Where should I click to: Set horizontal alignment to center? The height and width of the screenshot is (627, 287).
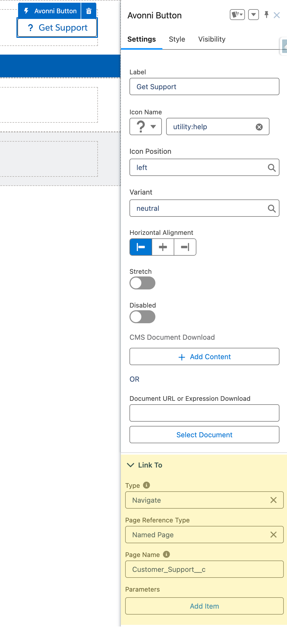pos(163,247)
